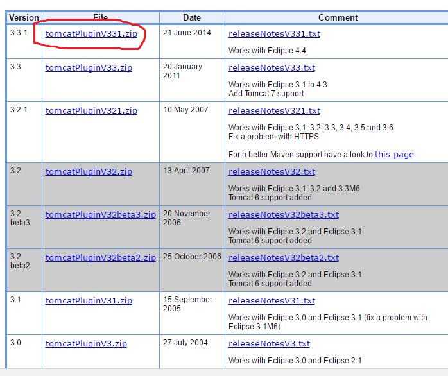Click 'Works with Eclipse 4.4' text
This screenshot has height=376, width=448.
[267, 51]
